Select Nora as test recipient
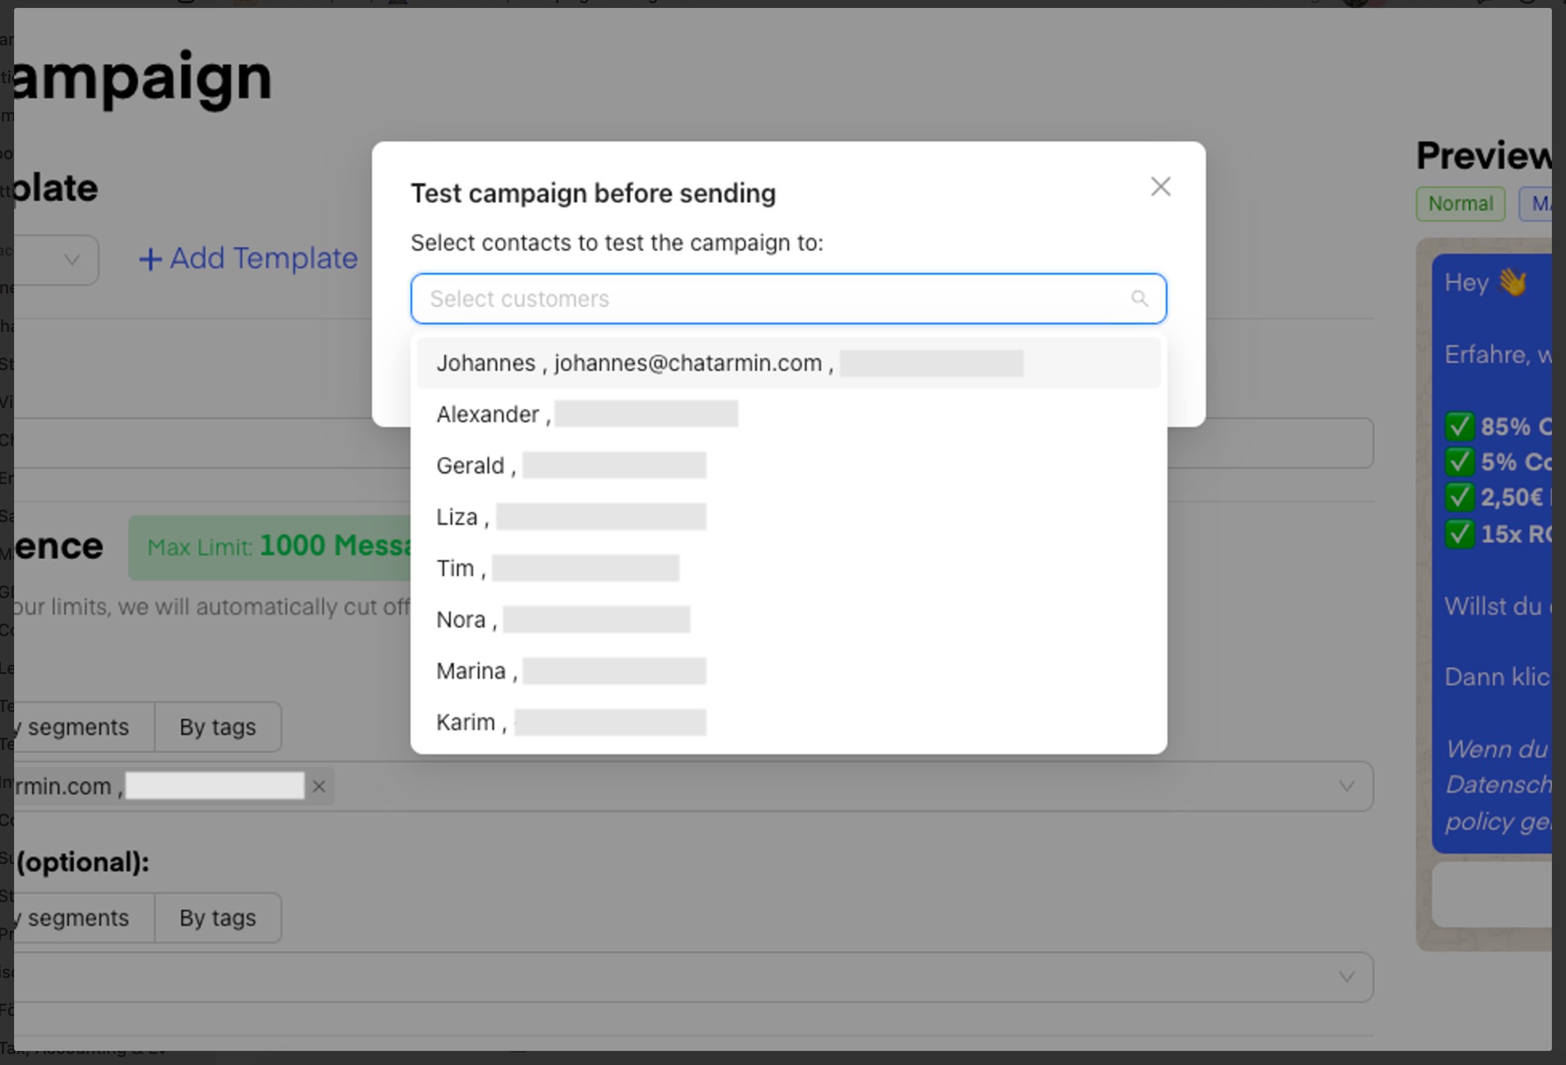This screenshot has width=1566, height=1065. (x=461, y=620)
